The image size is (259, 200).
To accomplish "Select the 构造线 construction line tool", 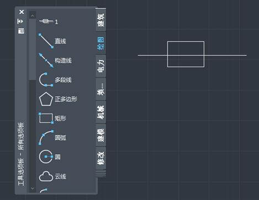I will click(x=55, y=61).
